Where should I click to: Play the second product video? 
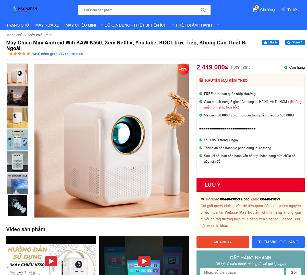coord(144,261)
